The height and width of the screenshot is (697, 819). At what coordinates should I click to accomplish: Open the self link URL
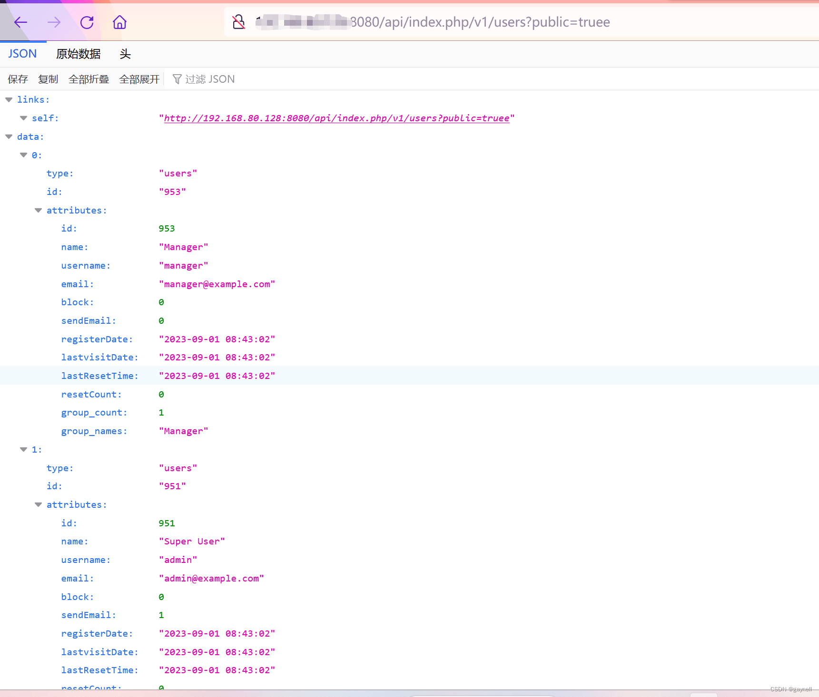pos(336,118)
